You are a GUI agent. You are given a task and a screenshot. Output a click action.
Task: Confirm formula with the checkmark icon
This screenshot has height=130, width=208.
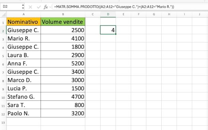point(39,7)
